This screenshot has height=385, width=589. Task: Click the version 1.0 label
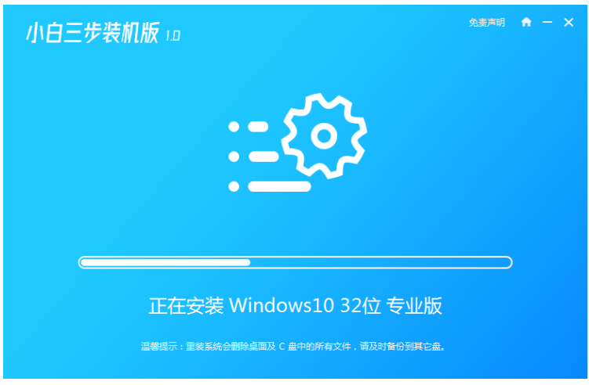[173, 36]
